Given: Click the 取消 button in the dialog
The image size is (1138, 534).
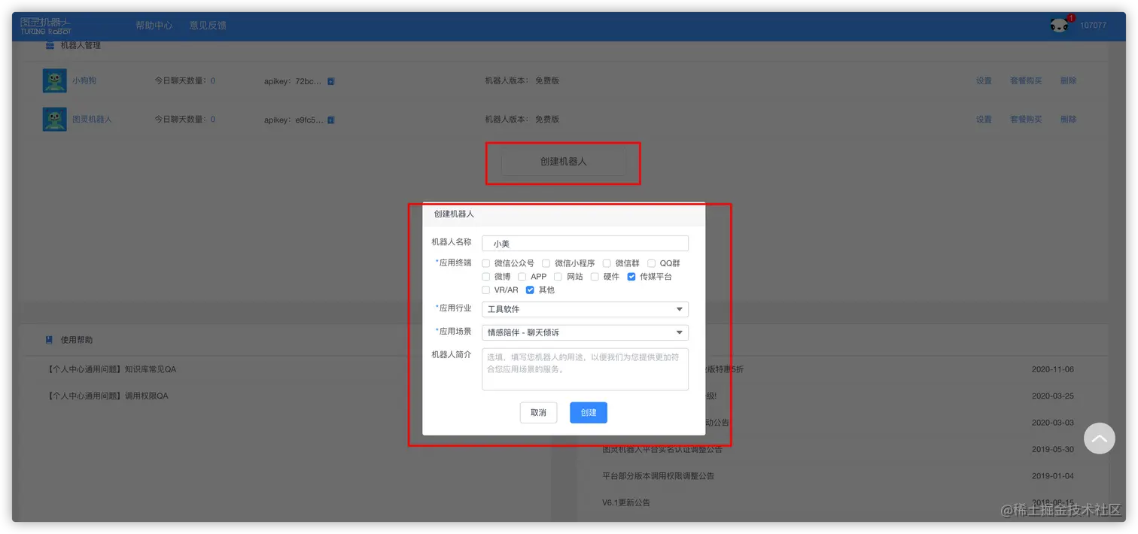Looking at the screenshot, I should (x=538, y=413).
